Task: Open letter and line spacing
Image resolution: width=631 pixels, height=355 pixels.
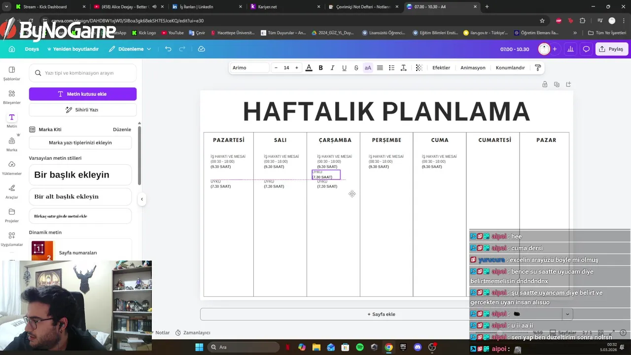Action: coord(403,68)
